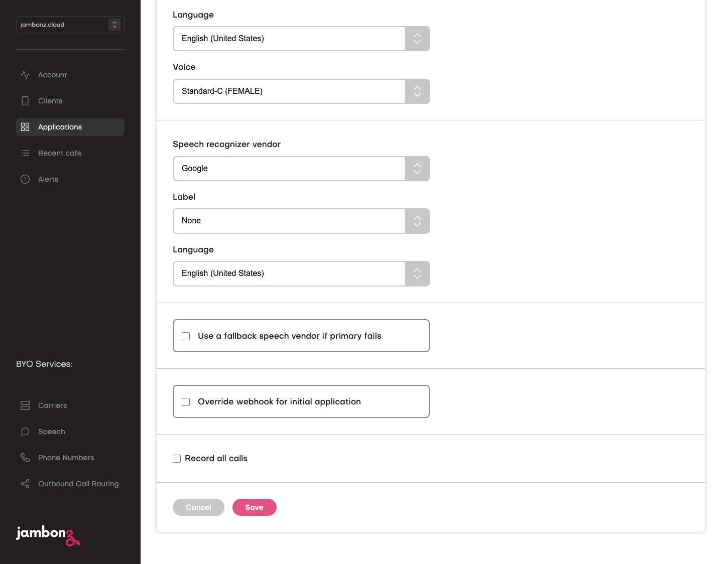Click the Recent calls list icon
This screenshot has height=564, width=721.
click(25, 153)
